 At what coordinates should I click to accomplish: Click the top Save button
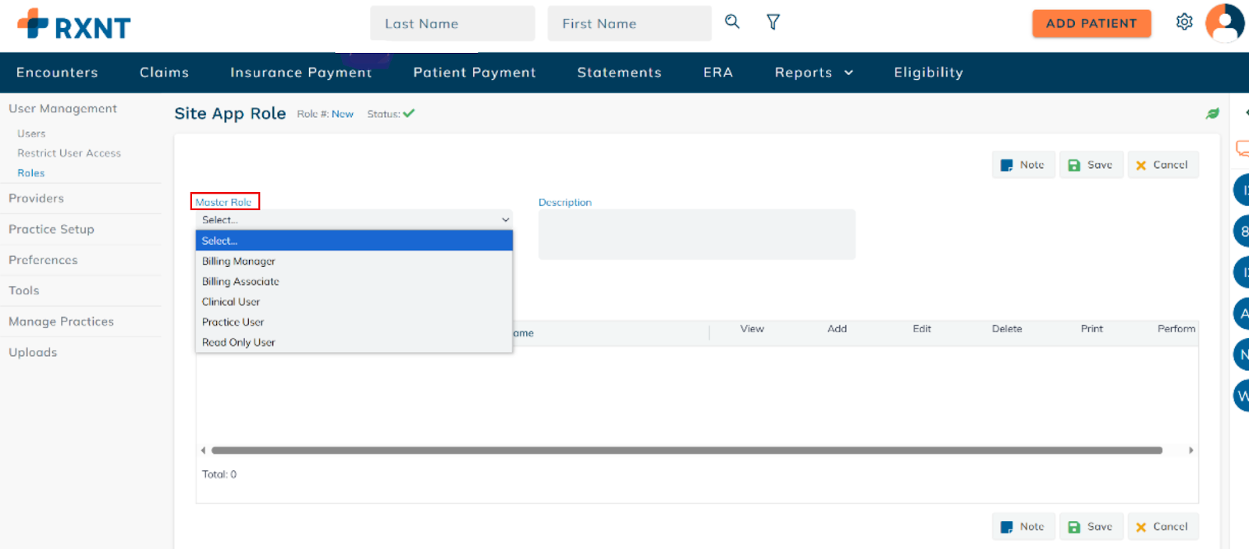click(x=1091, y=165)
